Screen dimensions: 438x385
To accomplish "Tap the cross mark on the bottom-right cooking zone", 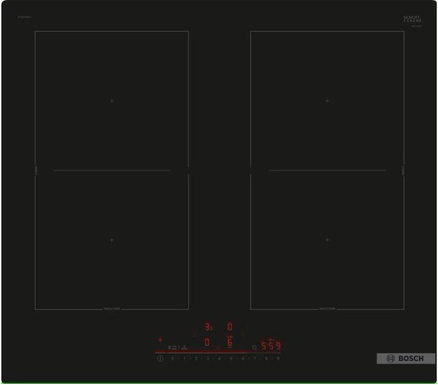I will tap(327, 240).
